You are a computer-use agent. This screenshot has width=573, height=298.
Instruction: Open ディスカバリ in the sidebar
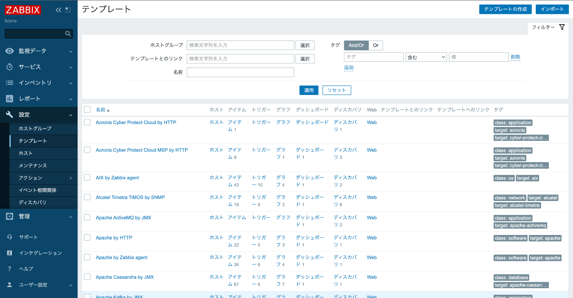[43, 202]
